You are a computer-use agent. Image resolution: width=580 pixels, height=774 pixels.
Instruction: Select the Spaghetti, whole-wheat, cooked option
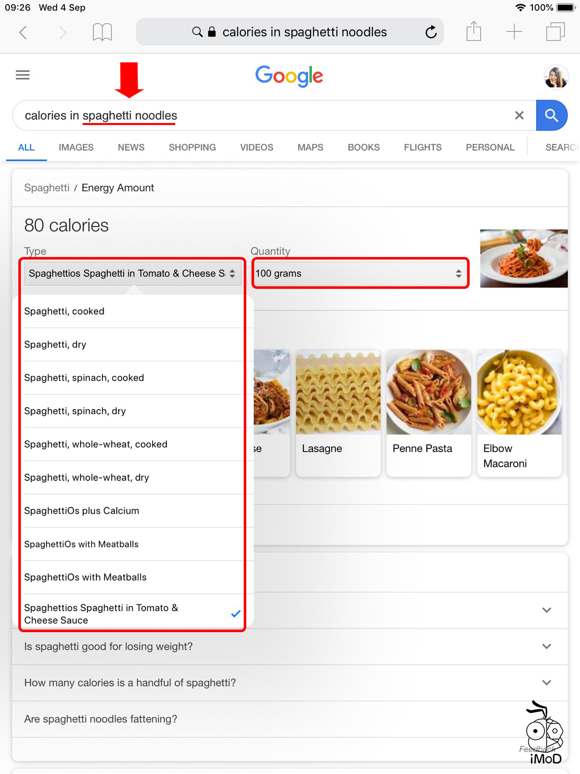coord(96,444)
